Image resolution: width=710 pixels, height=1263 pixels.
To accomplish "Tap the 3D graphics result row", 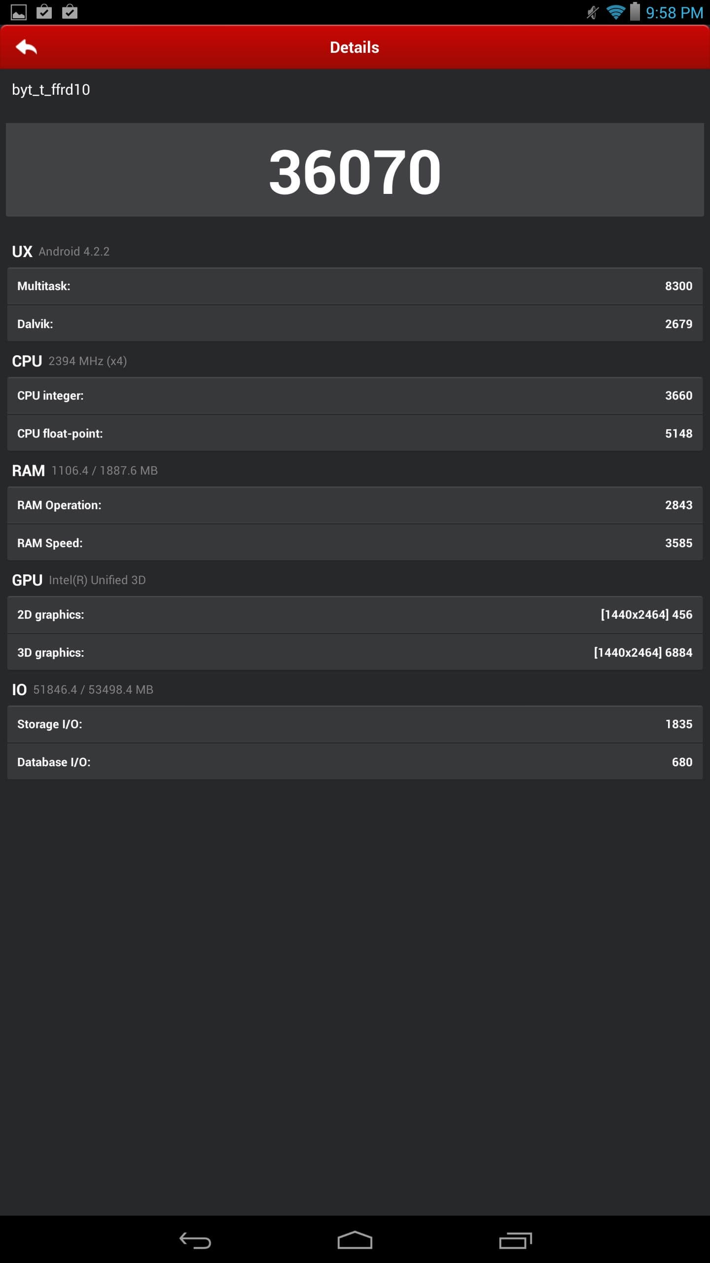I will 355,653.
